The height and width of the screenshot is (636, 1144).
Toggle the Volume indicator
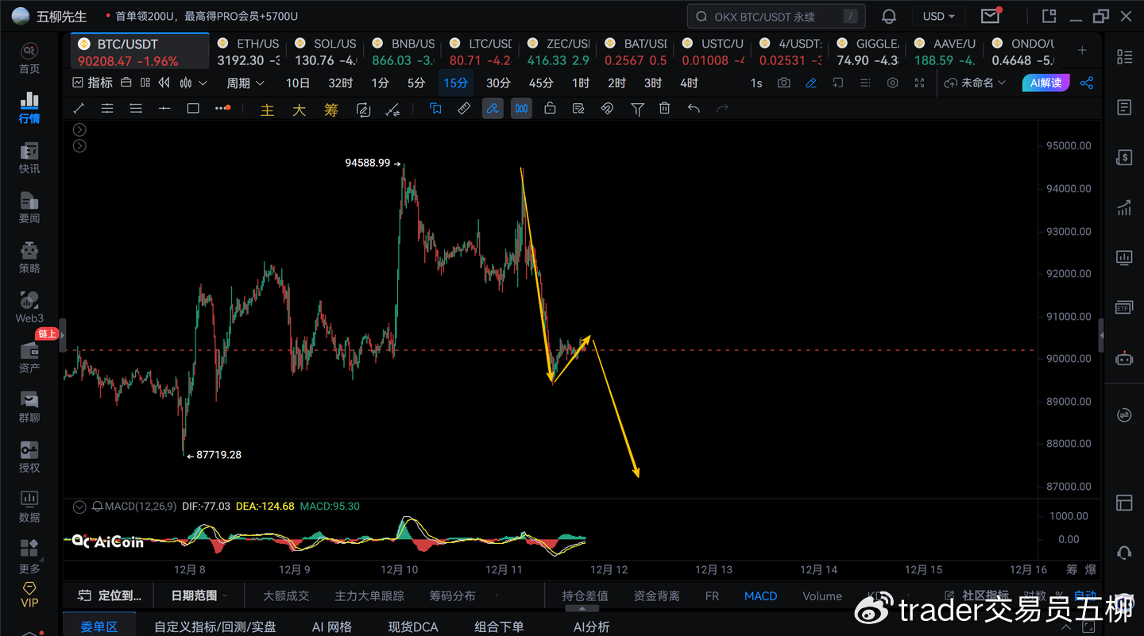(x=821, y=596)
